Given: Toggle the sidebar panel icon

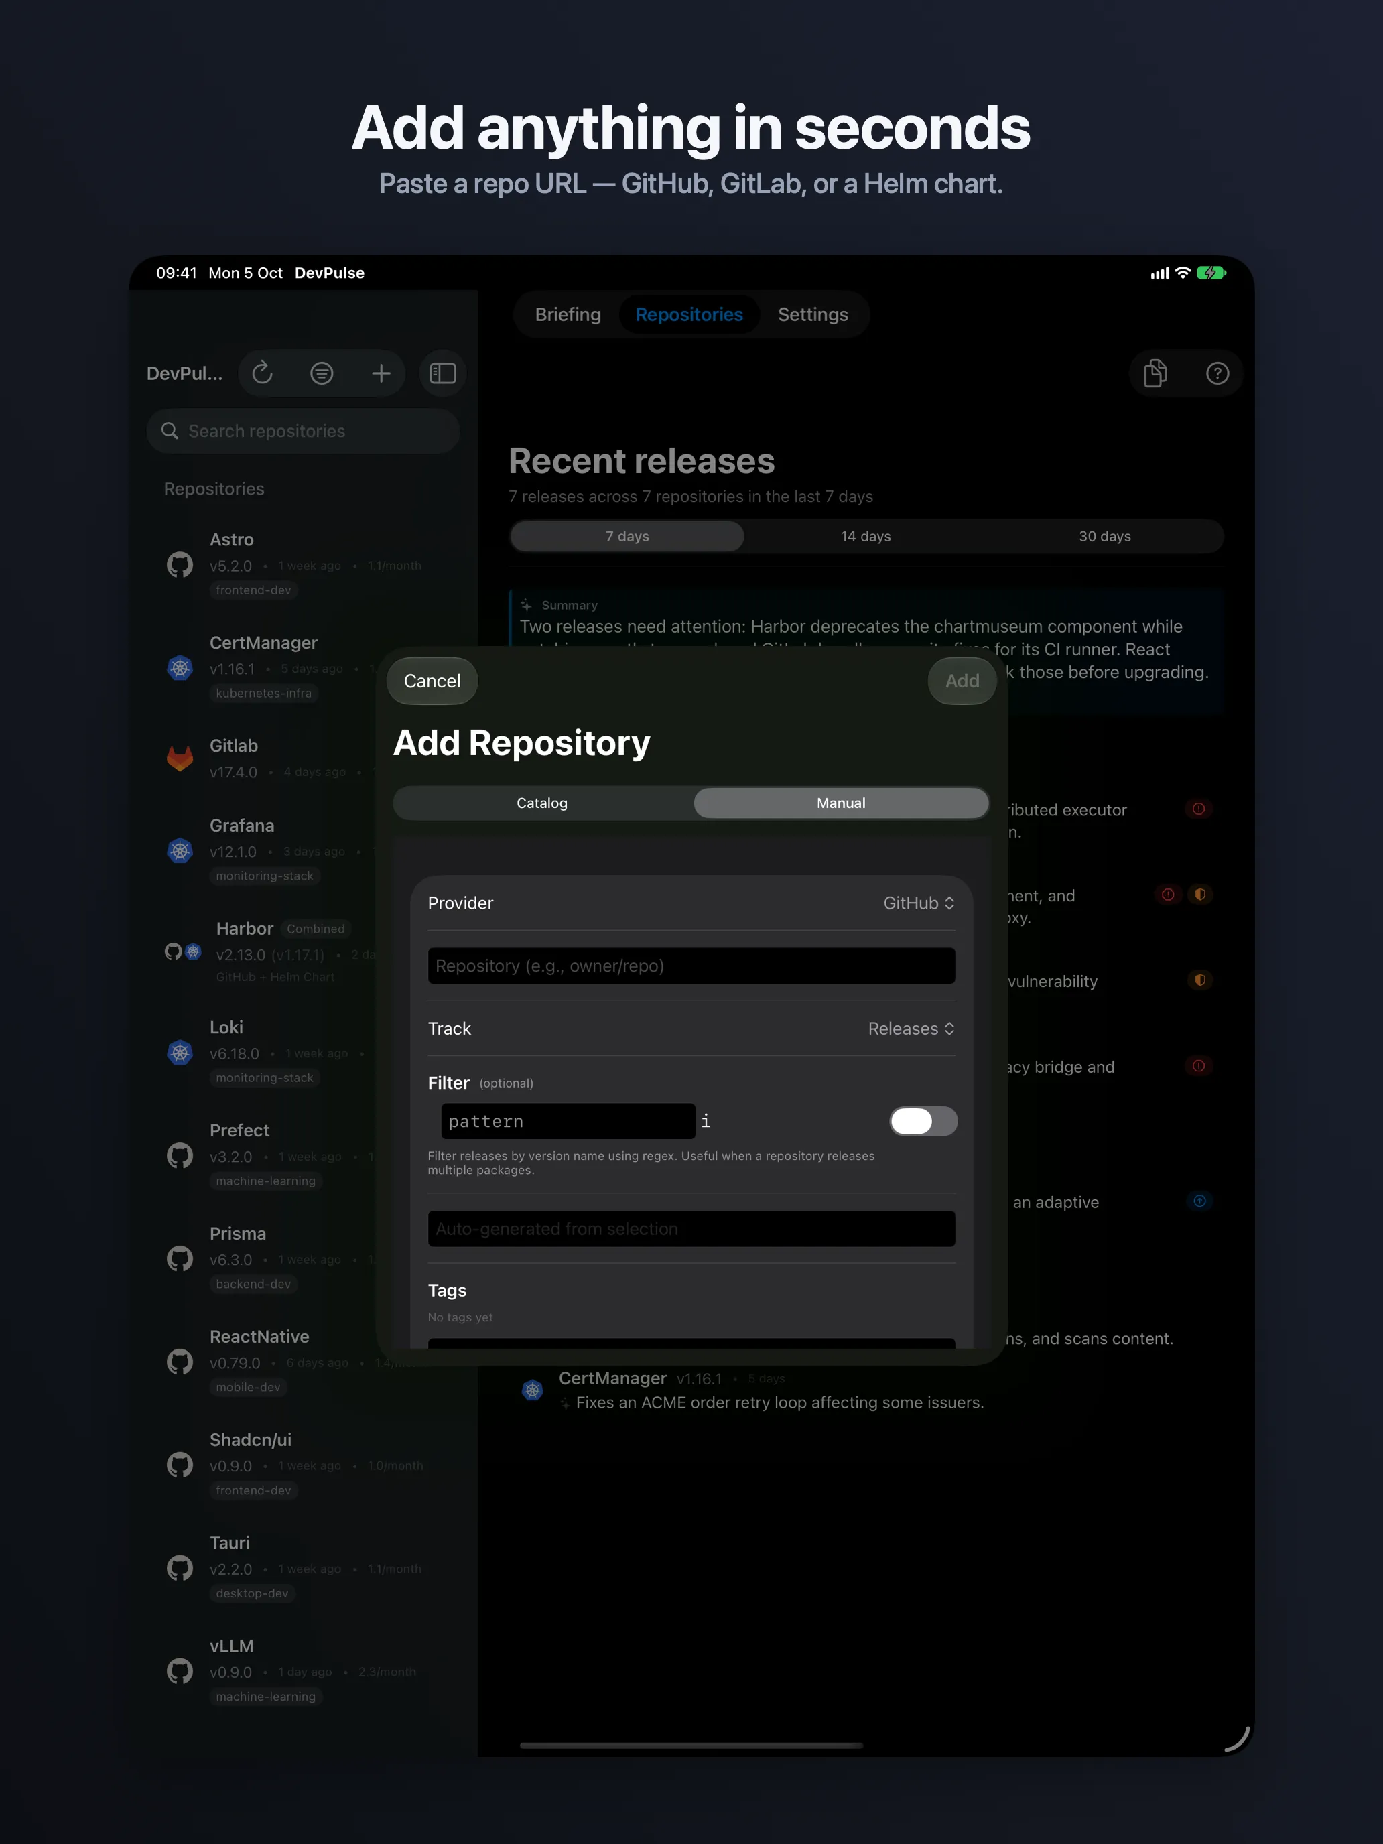Looking at the screenshot, I should click(443, 373).
